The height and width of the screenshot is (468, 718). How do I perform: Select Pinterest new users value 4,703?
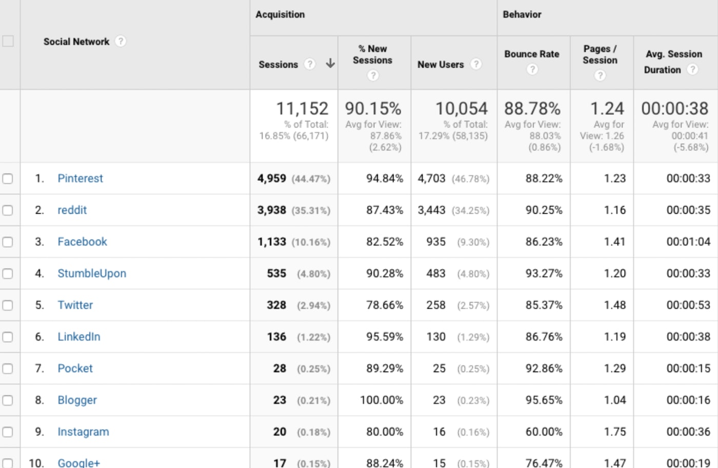coord(431,178)
